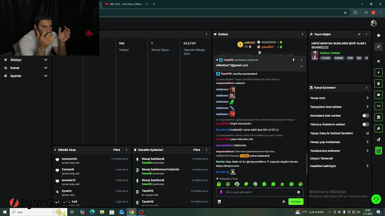Click profile avatar at top right
Image resolution: width=385 pixels, height=216 pixels.
pos(374,23)
